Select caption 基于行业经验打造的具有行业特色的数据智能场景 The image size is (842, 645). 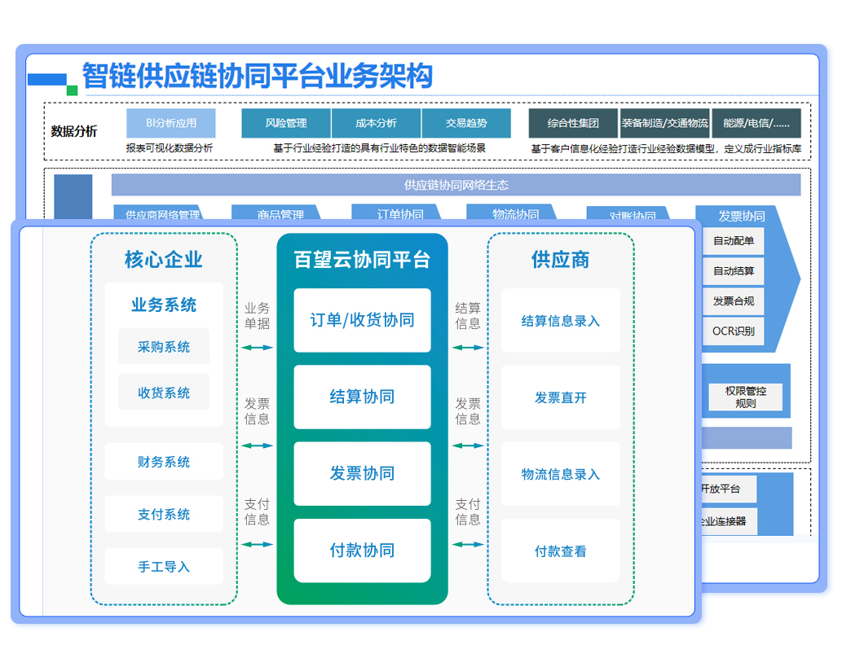[x=379, y=148]
